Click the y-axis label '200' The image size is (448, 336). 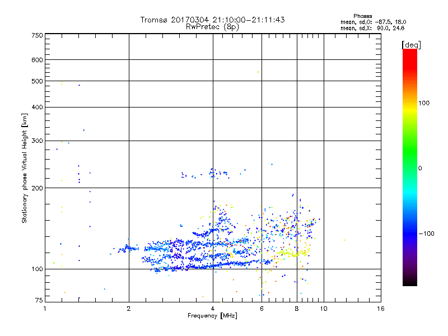[x=37, y=188]
